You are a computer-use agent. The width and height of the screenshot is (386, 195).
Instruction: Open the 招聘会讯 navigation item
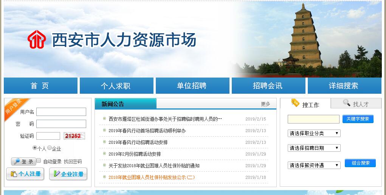[268, 86]
